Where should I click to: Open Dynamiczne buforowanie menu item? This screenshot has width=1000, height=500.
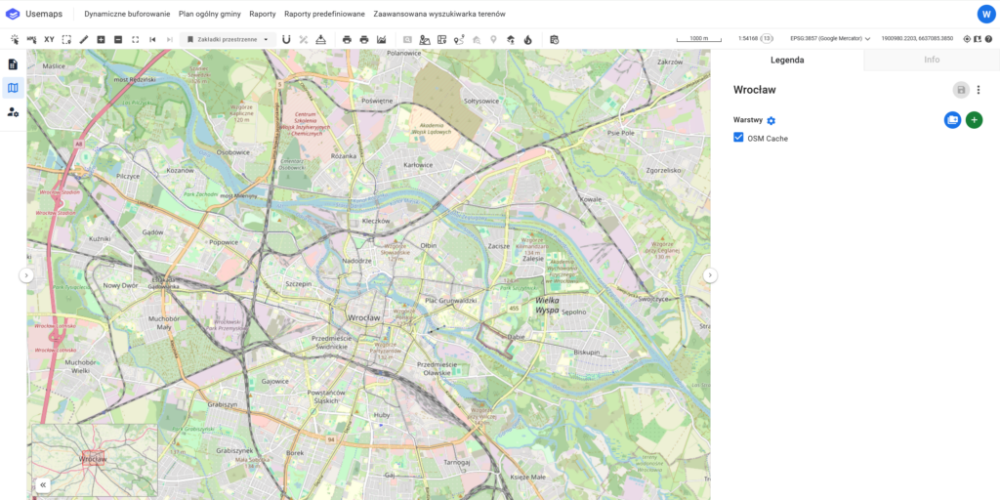pos(127,14)
